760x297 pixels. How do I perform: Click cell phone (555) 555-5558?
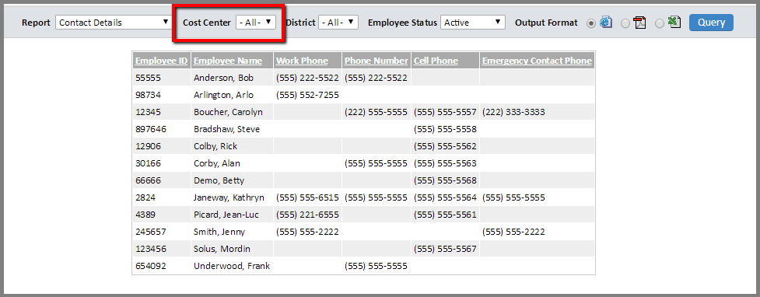tap(445, 129)
